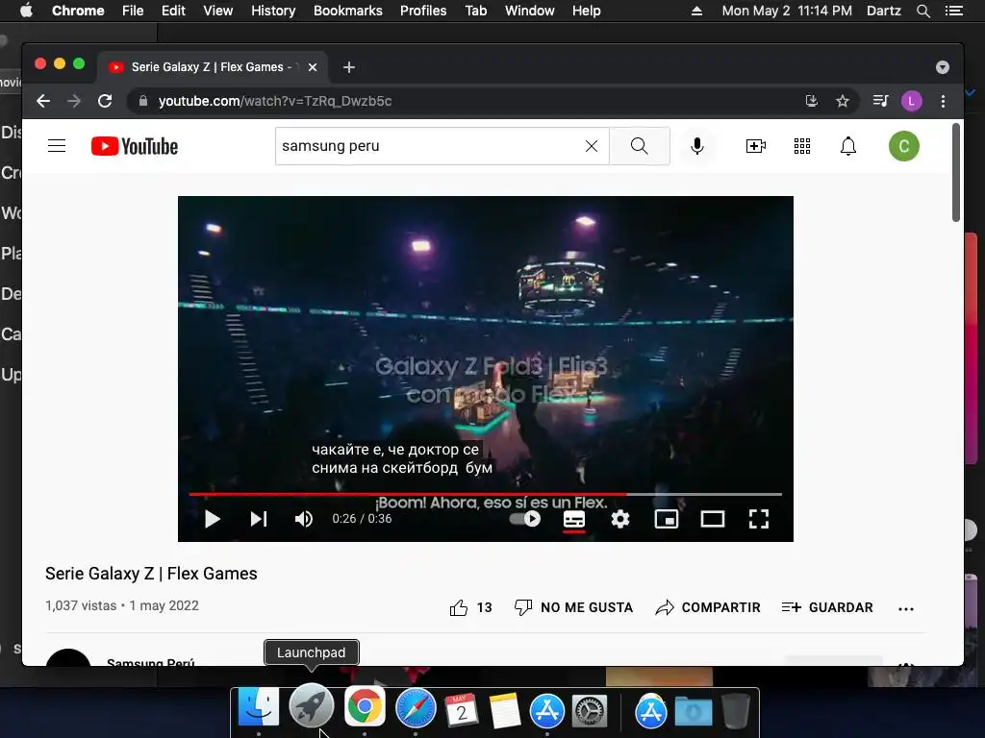Open Notes from the Dock
Screen dimensions: 985x738
coord(504,710)
